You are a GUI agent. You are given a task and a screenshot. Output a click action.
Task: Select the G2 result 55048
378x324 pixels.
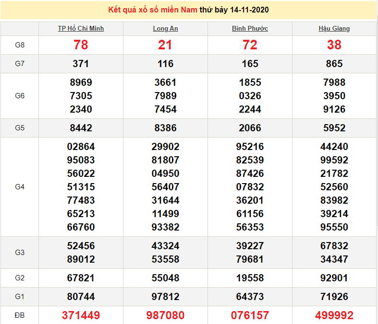click(x=165, y=278)
